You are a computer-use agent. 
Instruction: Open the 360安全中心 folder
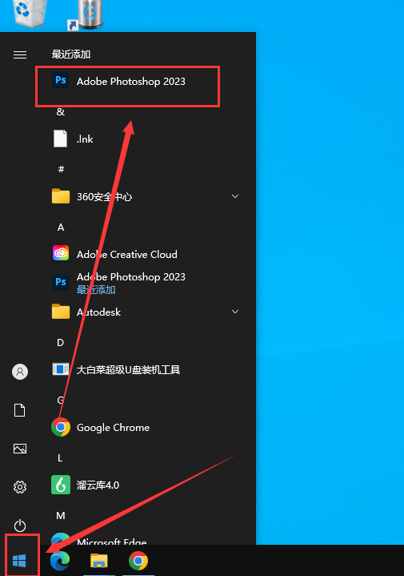point(146,196)
